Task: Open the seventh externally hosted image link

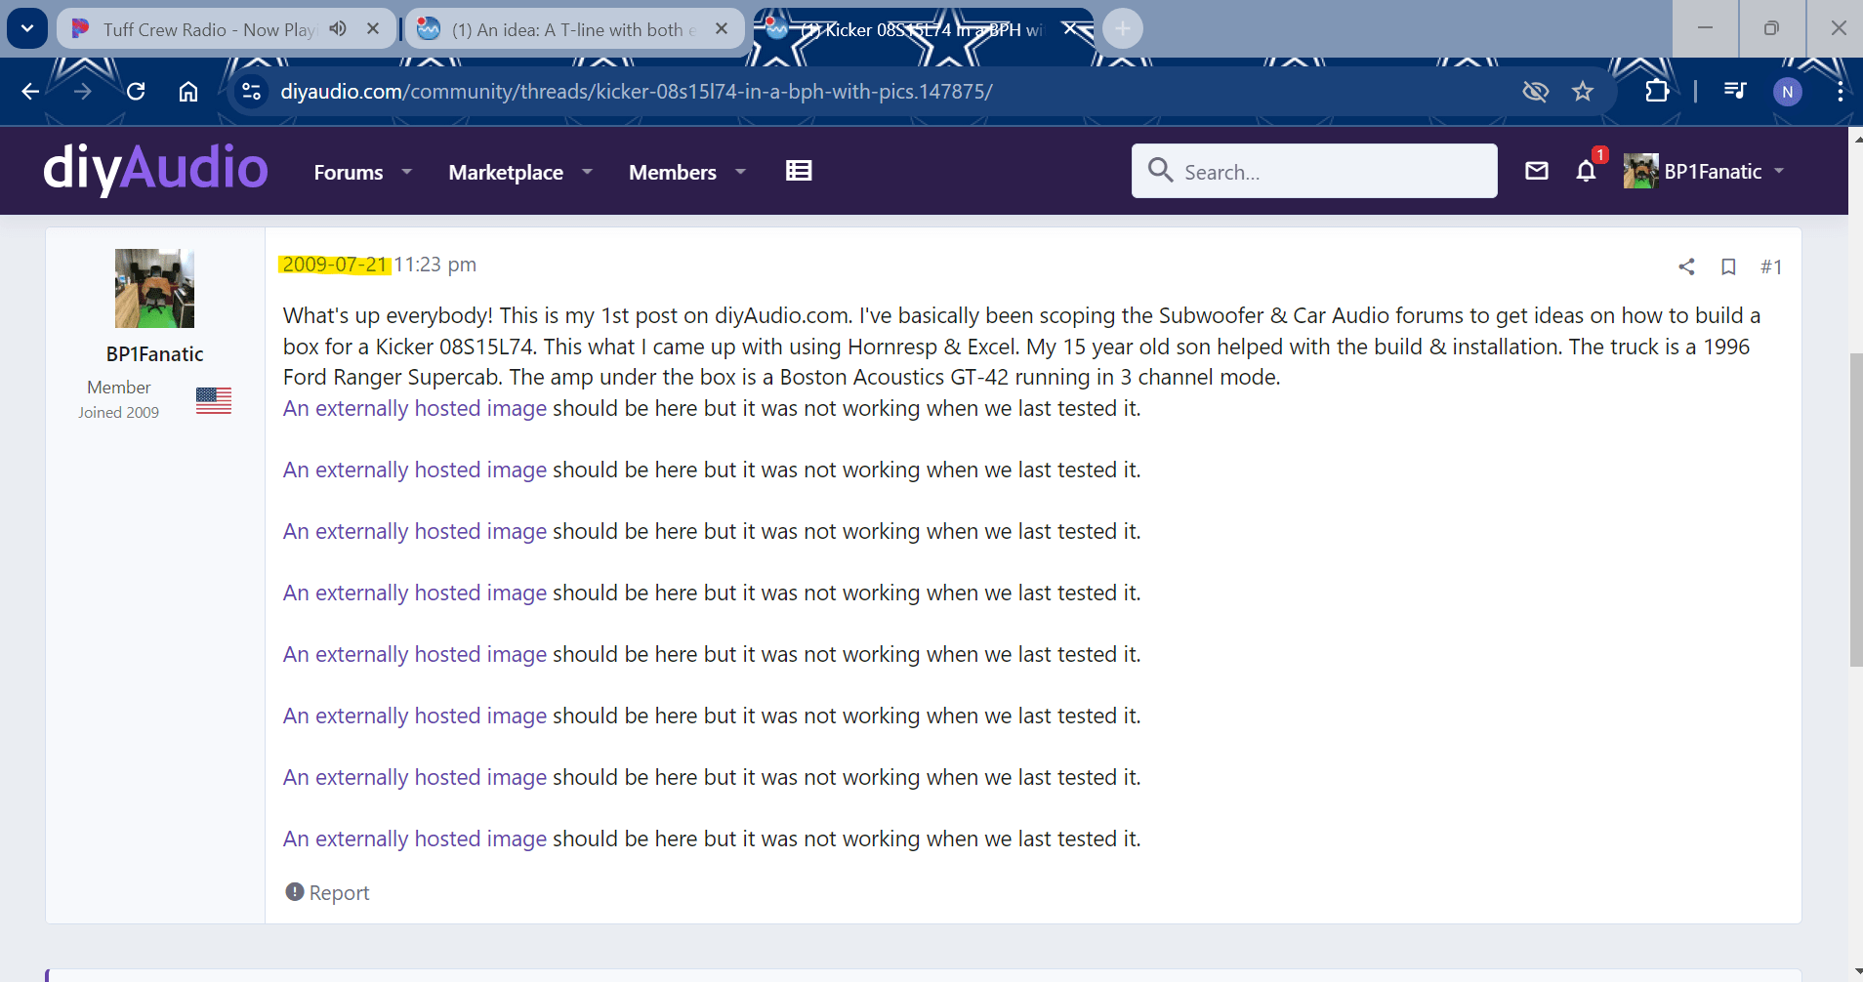Action: tap(415, 777)
